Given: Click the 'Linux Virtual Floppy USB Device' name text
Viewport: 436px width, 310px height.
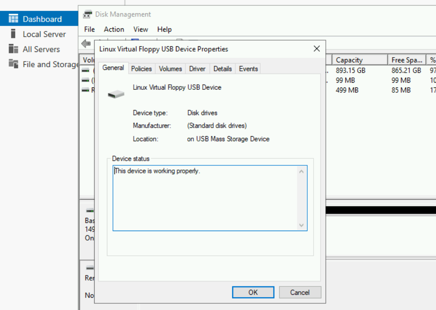Looking at the screenshot, I should click(x=177, y=87).
